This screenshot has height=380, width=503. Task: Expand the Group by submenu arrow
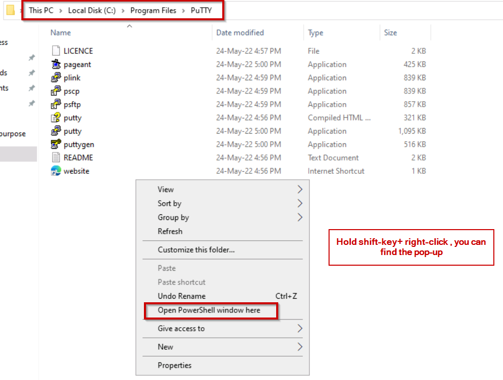(x=300, y=217)
